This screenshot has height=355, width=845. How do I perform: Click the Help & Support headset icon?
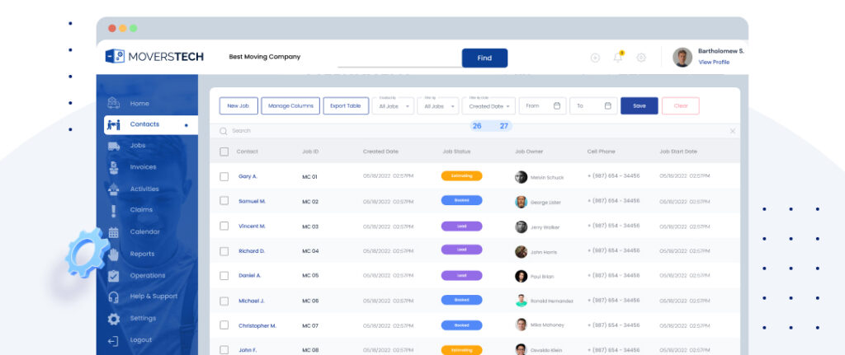[114, 297]
